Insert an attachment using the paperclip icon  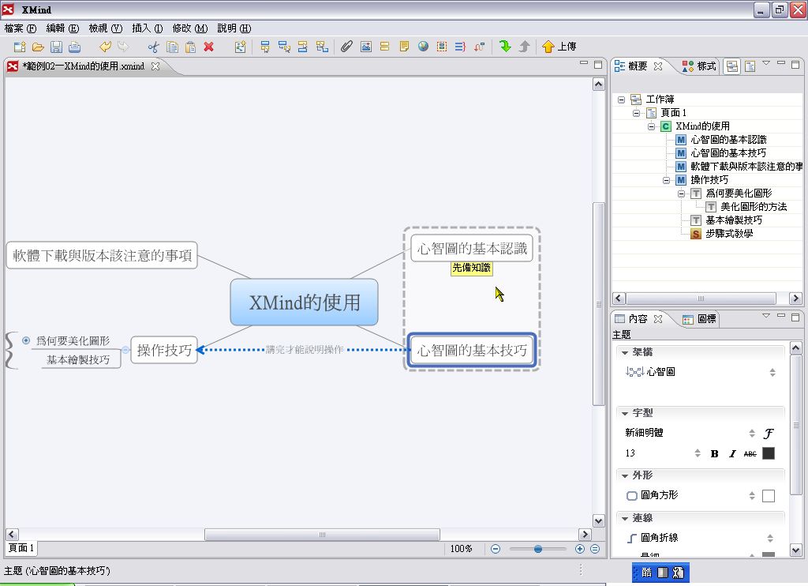click(x=347, y=47)
